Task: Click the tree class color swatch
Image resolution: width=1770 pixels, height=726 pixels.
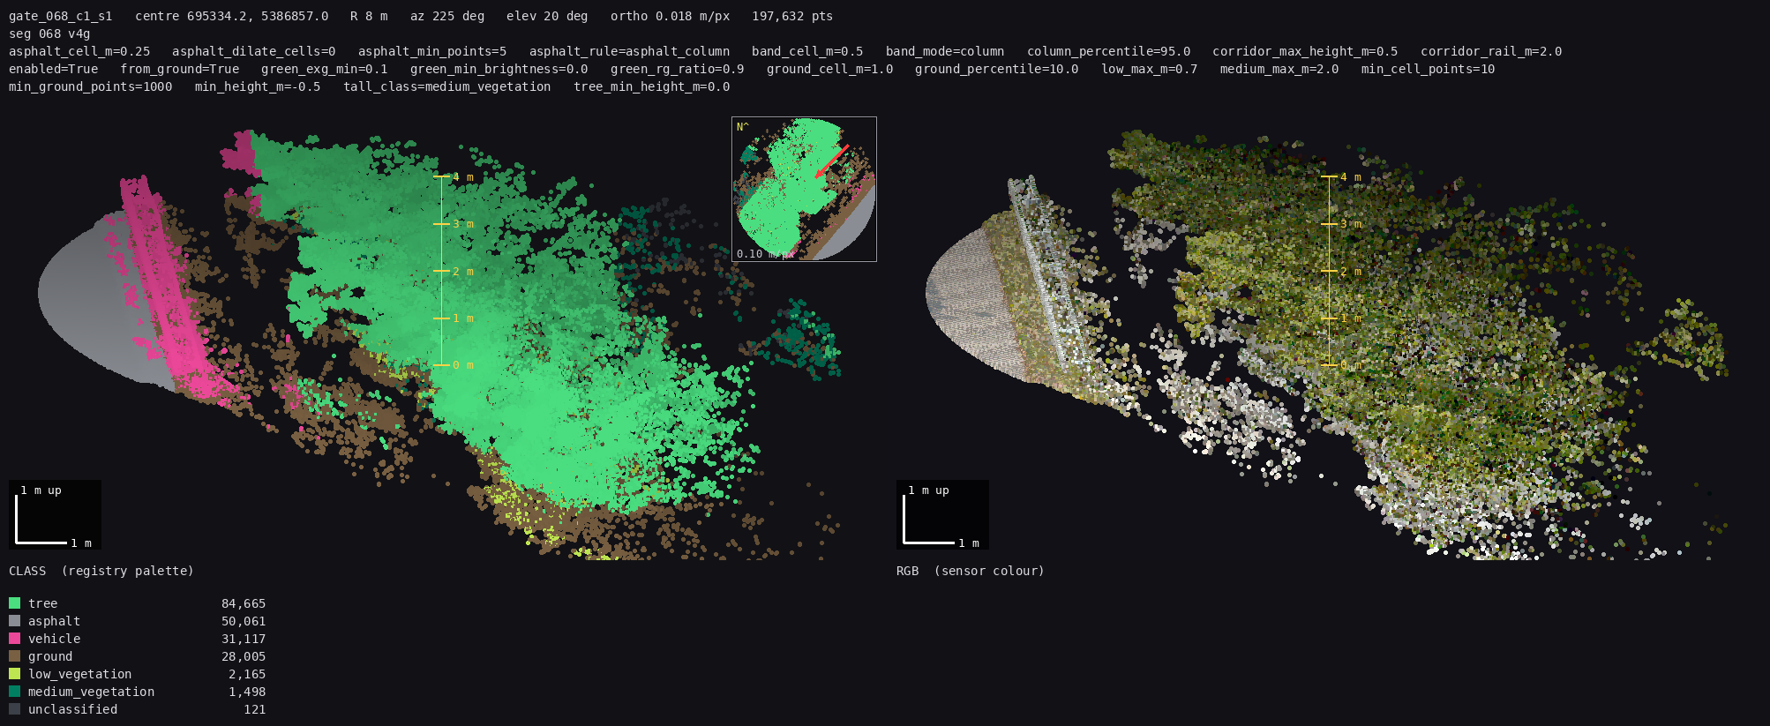Action: coord(14,603)
